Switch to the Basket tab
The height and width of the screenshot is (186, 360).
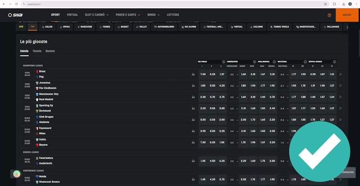click(x=50, y=51)
